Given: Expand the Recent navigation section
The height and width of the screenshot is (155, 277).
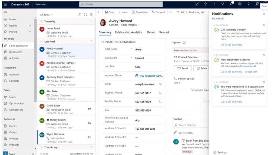Looking at the screenshot, I should pos(30,26).
